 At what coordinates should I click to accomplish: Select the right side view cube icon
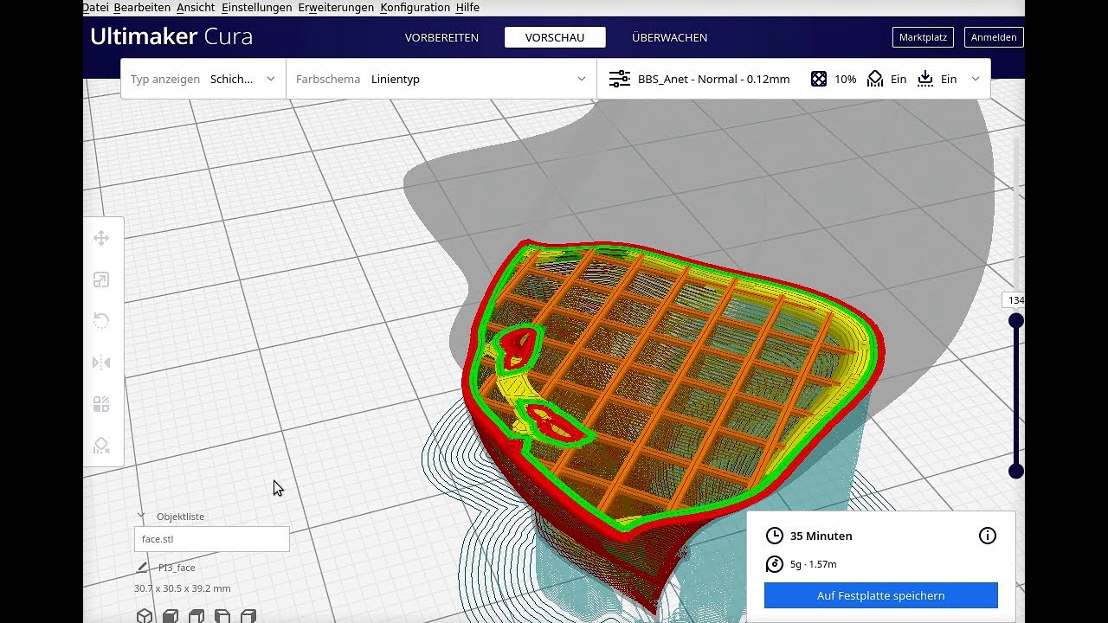point(248,616)
